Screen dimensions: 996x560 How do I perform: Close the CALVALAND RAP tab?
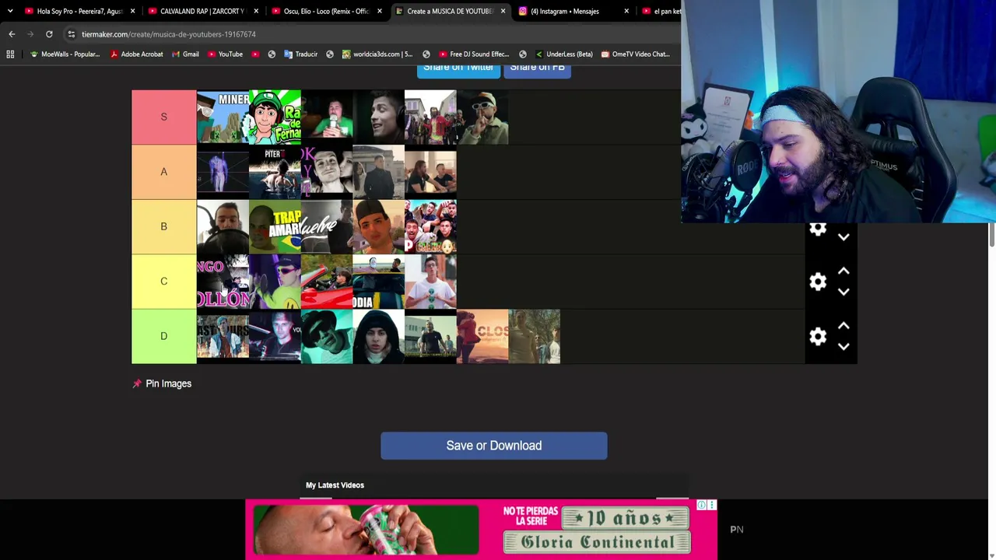(256, 11)
